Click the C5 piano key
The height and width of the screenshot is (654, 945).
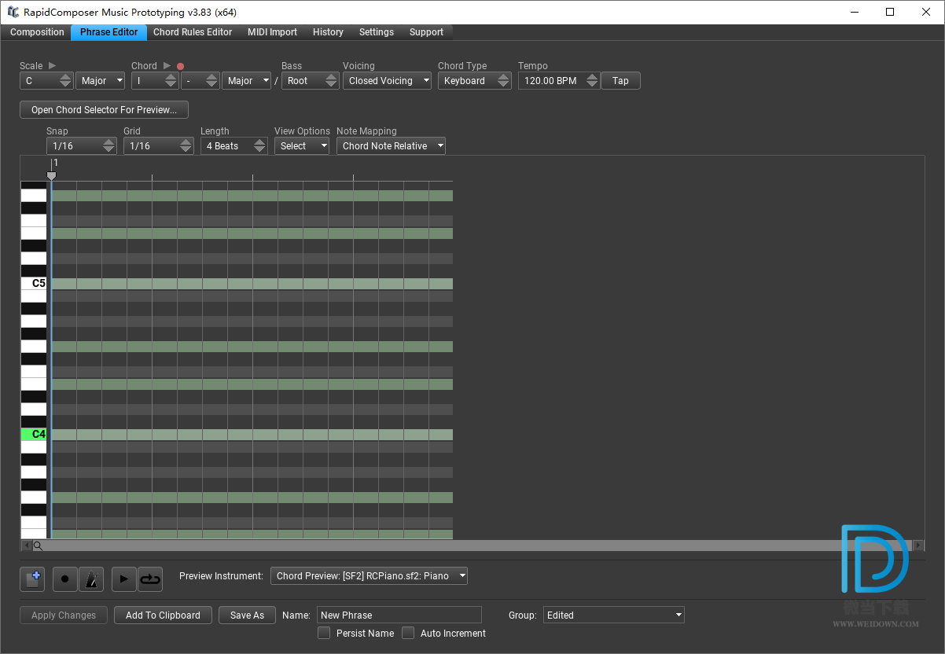[x=34, y=283]
